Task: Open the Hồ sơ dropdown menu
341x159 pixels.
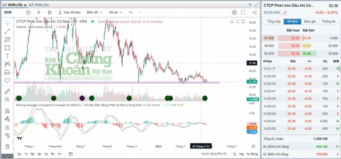Action: point(116,12)
